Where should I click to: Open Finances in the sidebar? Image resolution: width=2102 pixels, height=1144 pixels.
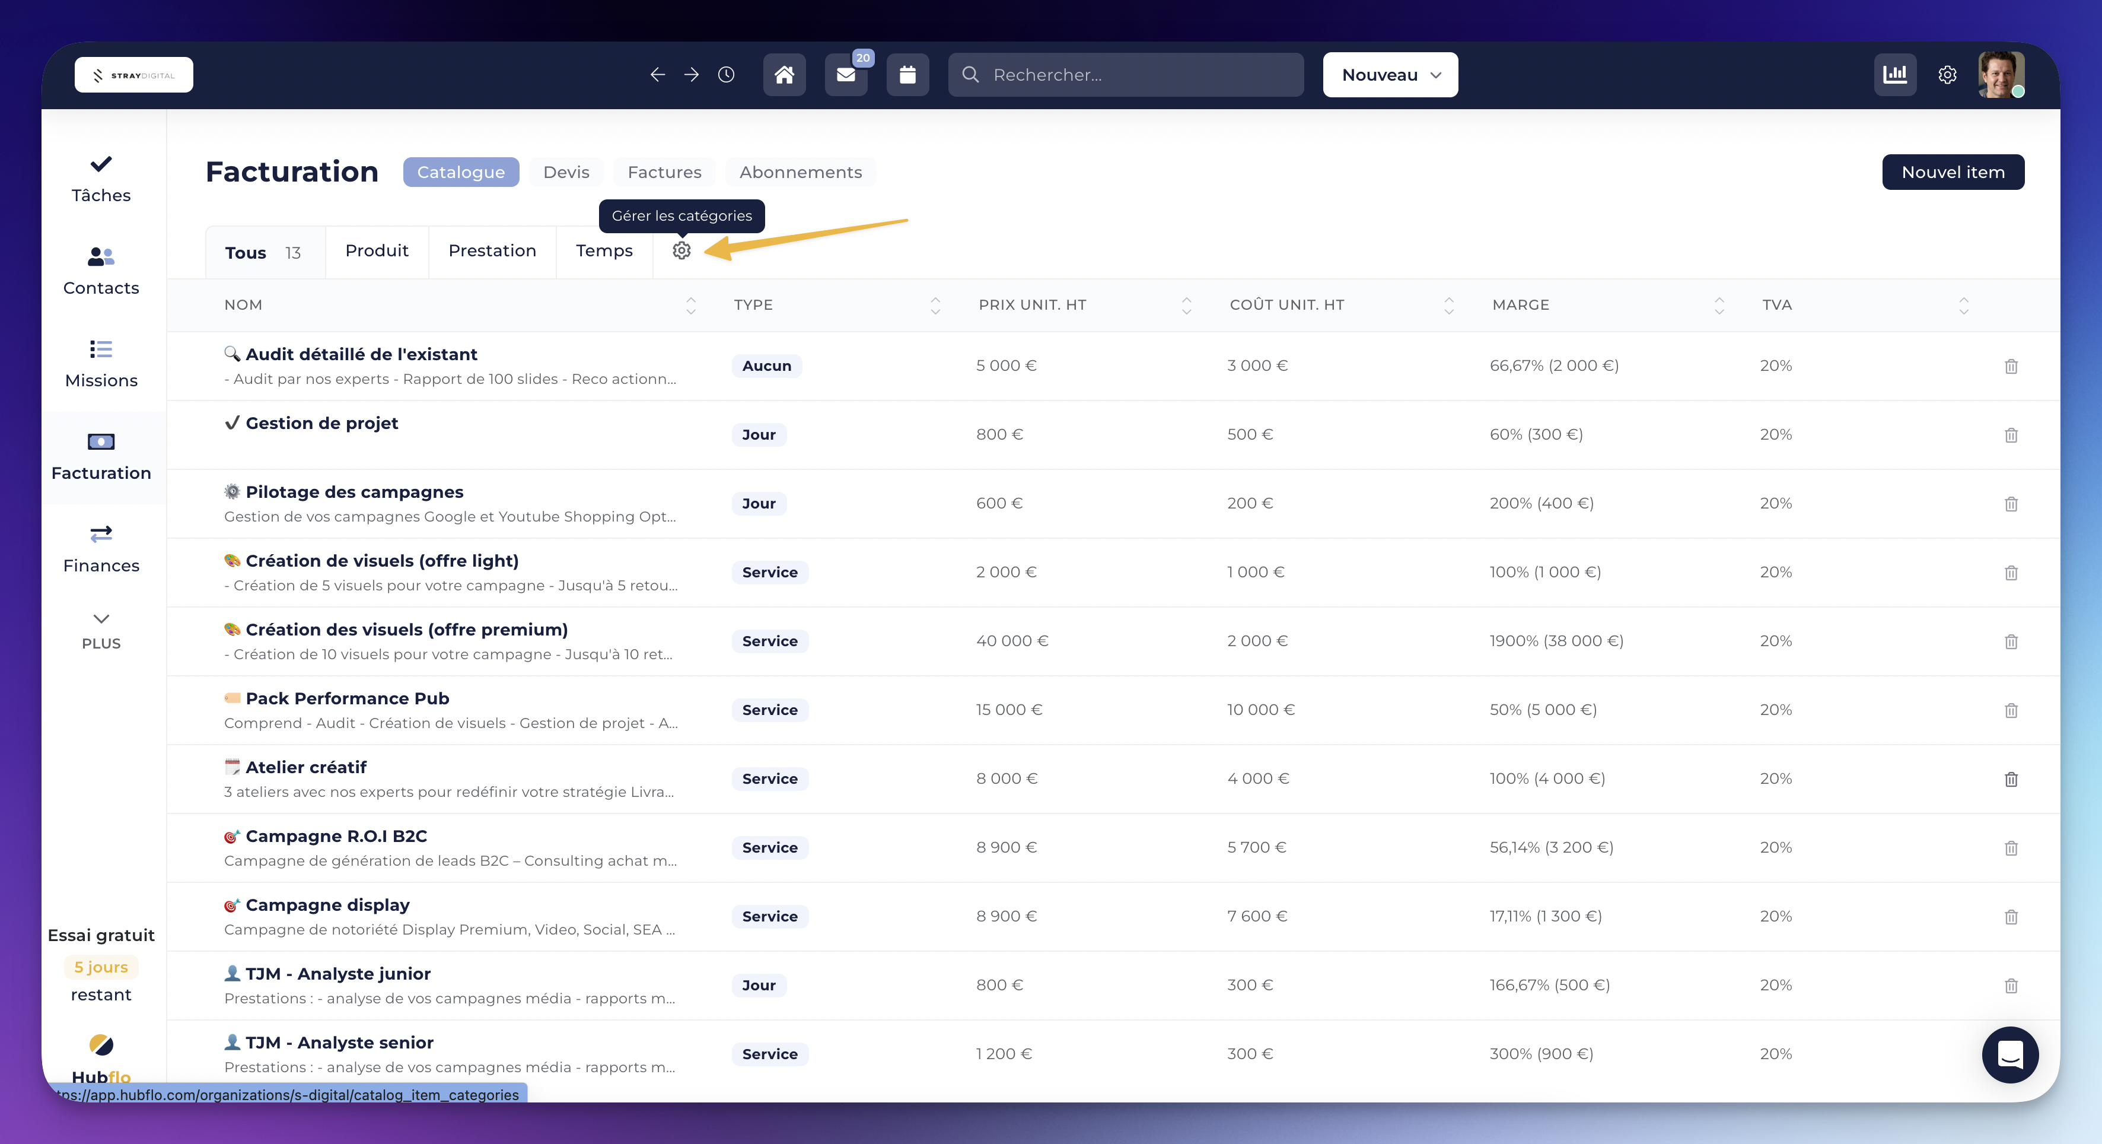click(x=101, y=549)
